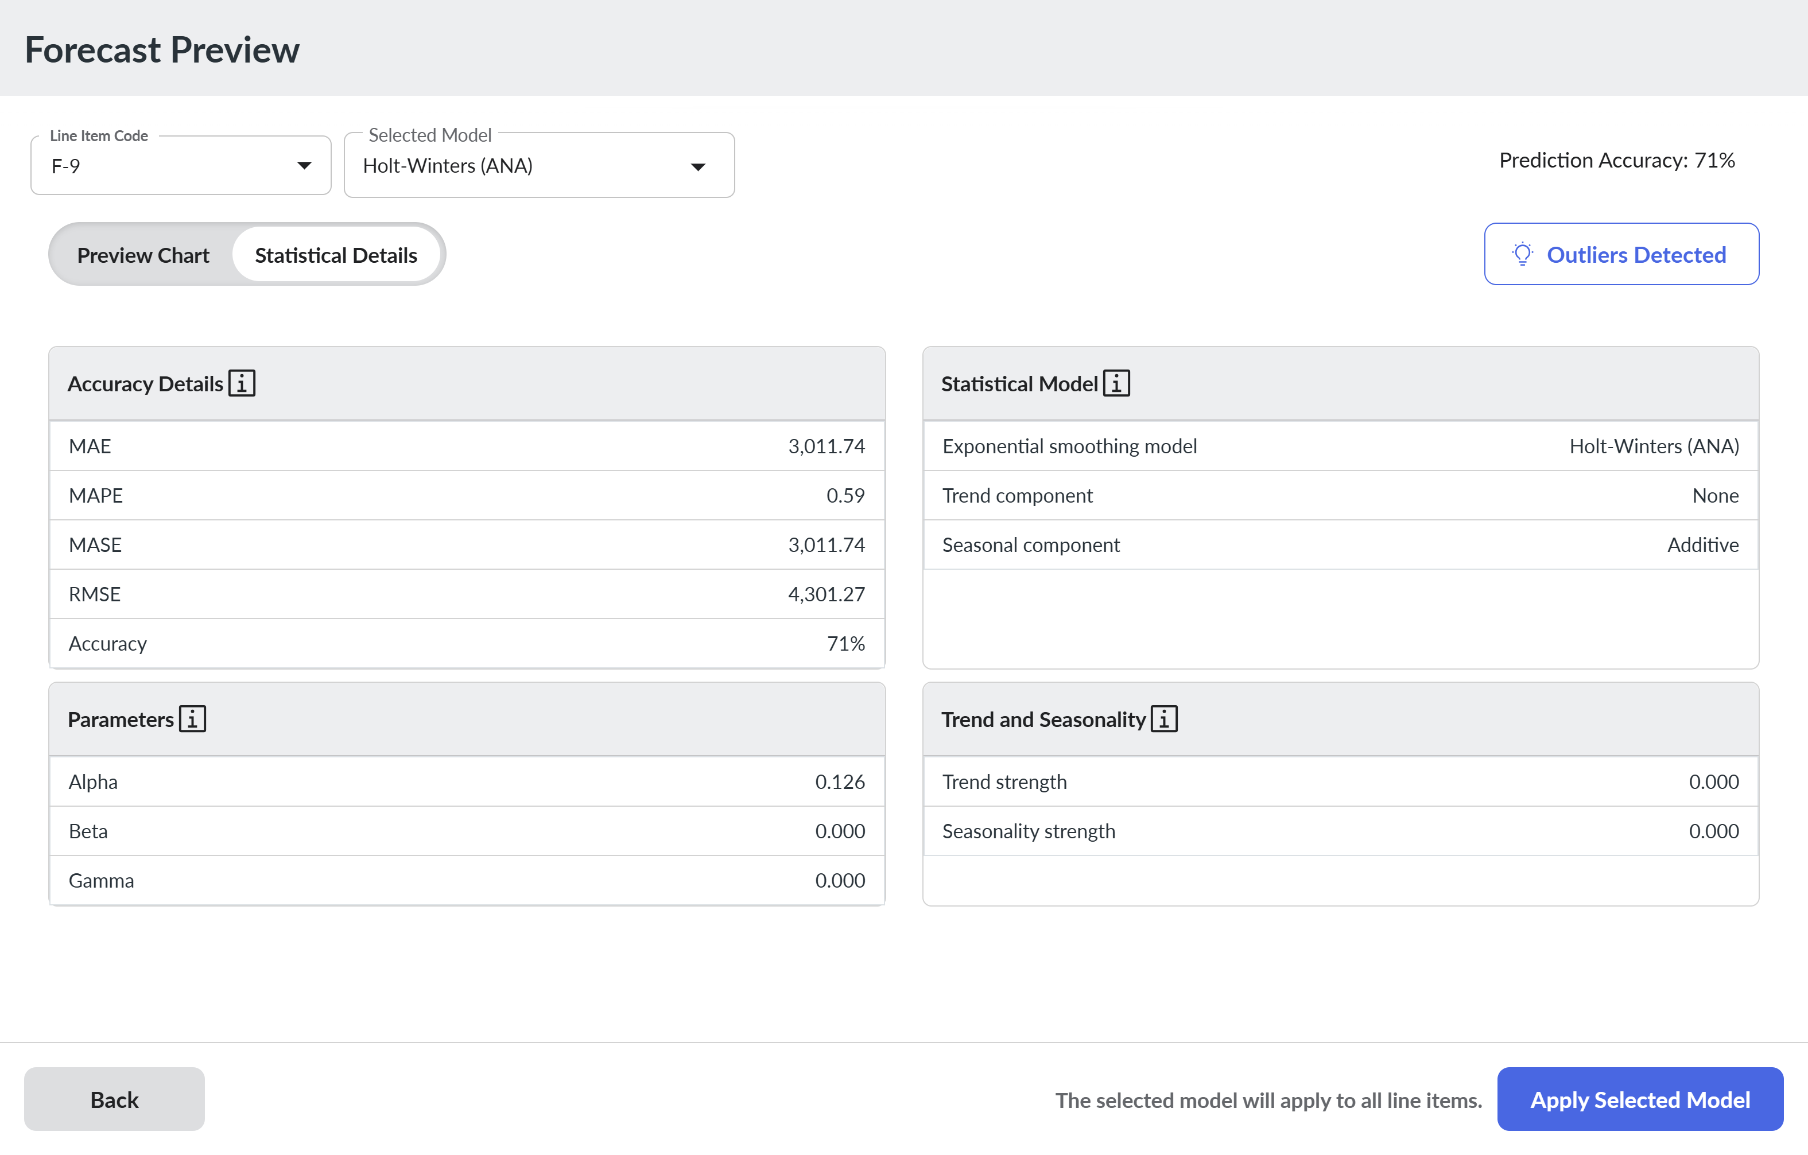Click the Statistical Model info icon
Image resolution: width=1808 pixels, height=1155 pixels.
1116,383
